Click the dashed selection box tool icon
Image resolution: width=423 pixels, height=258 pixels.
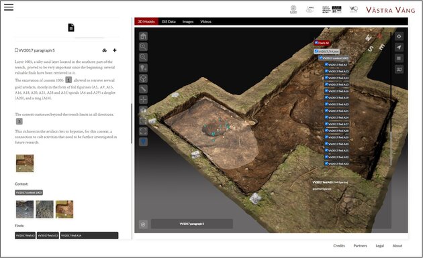pos(143,121)
